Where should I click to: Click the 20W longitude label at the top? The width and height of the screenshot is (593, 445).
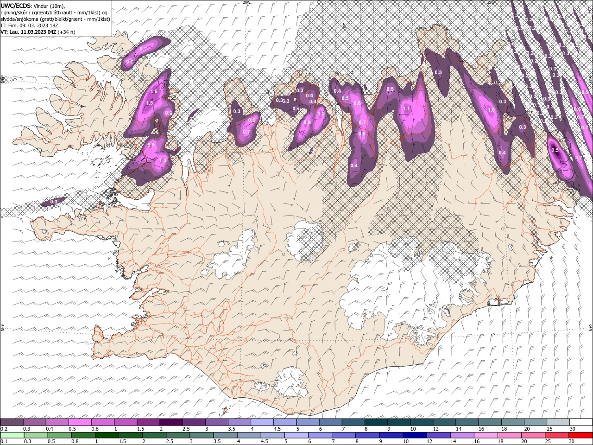click(246, 2)
